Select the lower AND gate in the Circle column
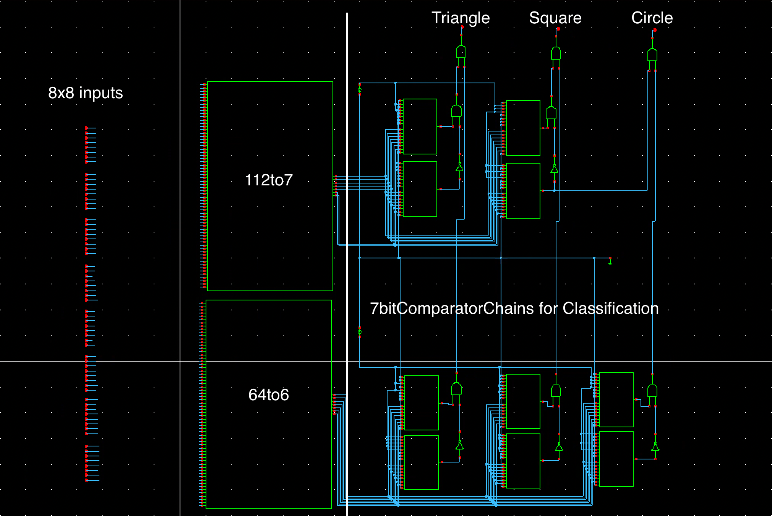Viewport: 772px width, 516px height. point(652,391)
